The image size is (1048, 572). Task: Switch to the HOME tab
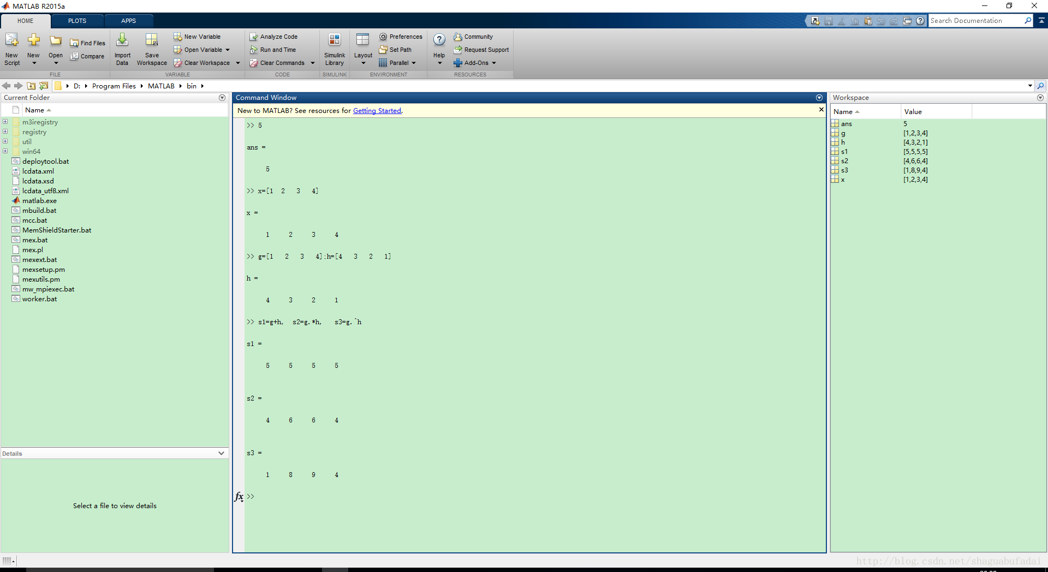(25, 21)
